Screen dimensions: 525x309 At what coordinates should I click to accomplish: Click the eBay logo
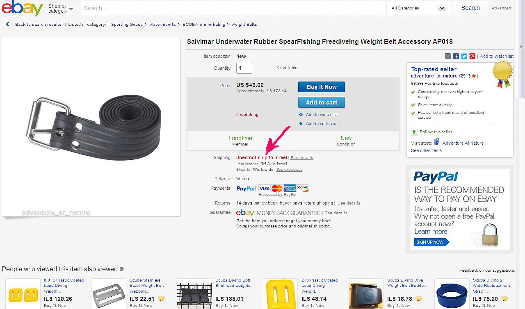click(x=22, y=8)
